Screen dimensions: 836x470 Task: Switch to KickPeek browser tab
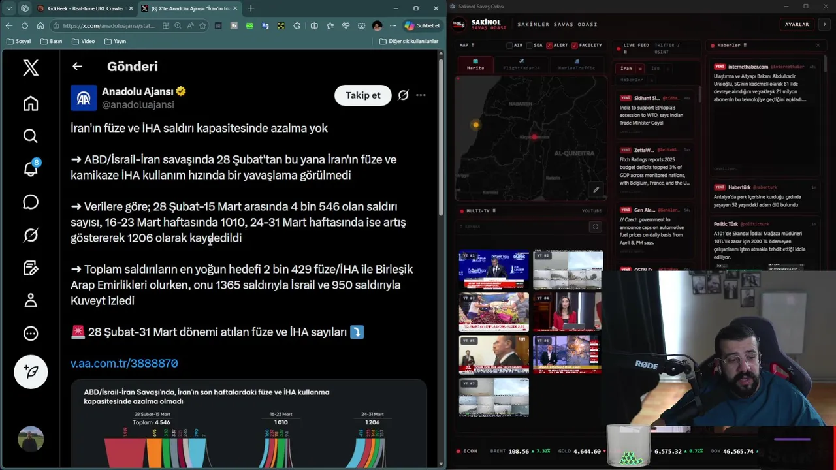[x=86, y=8]
